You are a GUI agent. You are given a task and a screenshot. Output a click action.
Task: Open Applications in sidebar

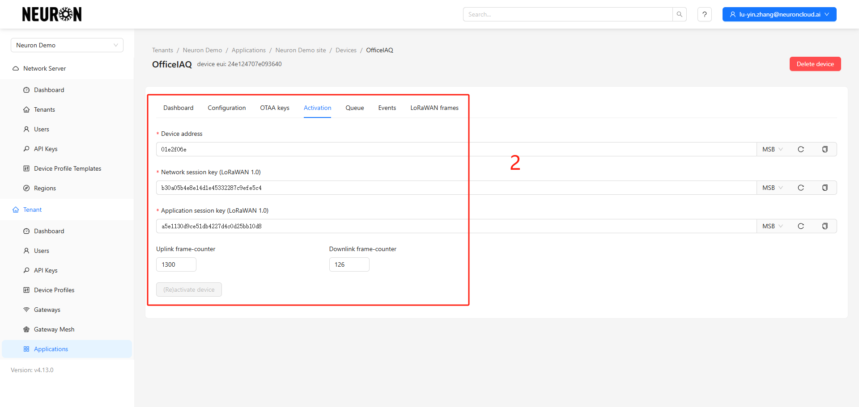tap(67, 349)
